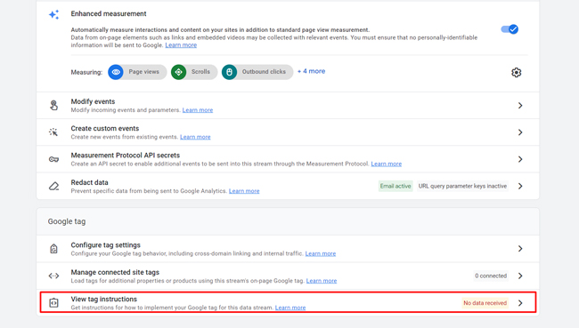
Task: Click the Redact data eraser icon
Action: tap(54, 186)
